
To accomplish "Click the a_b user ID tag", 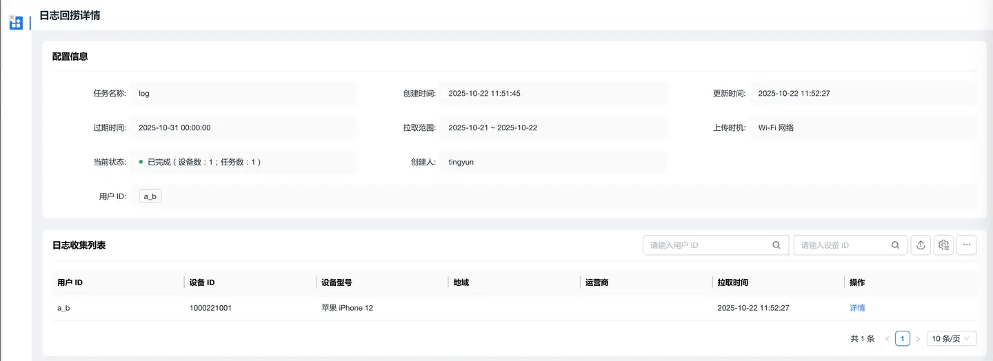I will click(x=150, y=196).
